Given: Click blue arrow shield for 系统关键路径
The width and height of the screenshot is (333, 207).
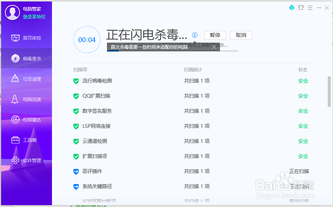Looking at the screenshot, I should pos(76,187).
